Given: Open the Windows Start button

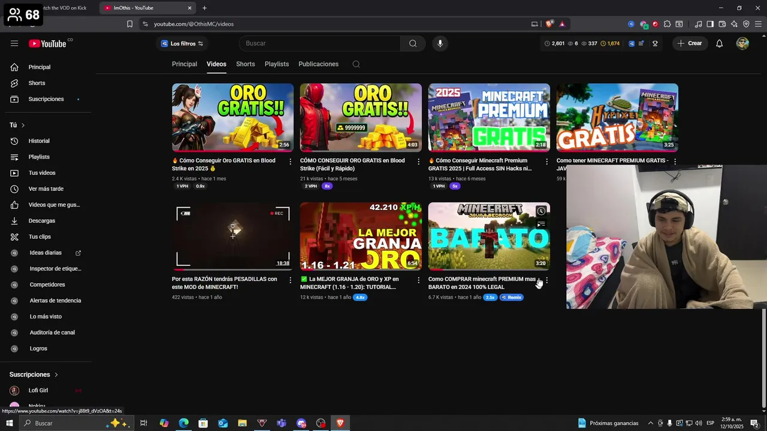Looking at the screenshot, I should [x=9, y=423].
